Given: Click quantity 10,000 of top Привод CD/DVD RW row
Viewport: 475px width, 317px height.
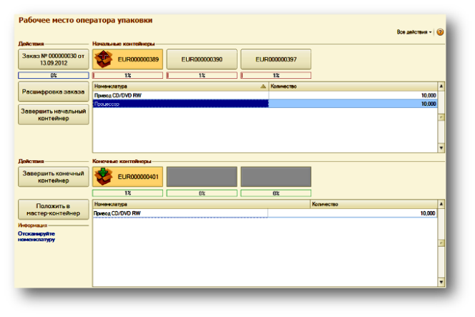Looking at the screenshot, I should click(429, 95).
